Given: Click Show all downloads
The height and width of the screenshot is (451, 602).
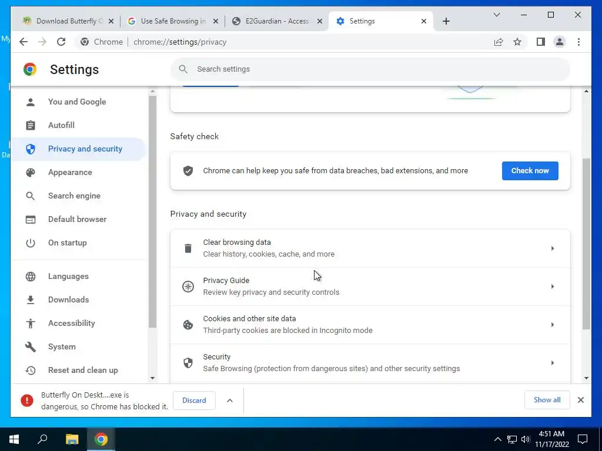Looking at the screenshot, I should click(547, 400).
